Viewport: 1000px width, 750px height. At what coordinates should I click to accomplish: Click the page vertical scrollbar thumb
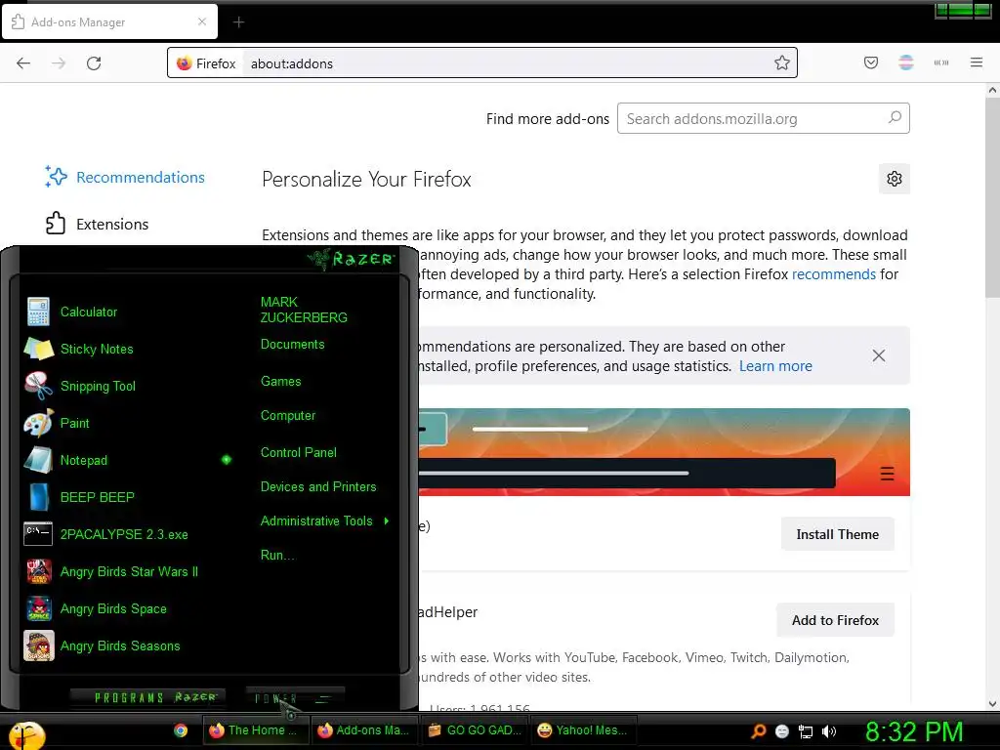click(x=992, y=198)
